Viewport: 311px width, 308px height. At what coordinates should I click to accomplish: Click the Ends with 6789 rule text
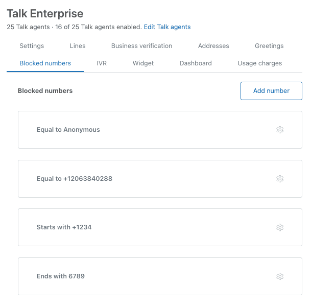pos(60,276)
